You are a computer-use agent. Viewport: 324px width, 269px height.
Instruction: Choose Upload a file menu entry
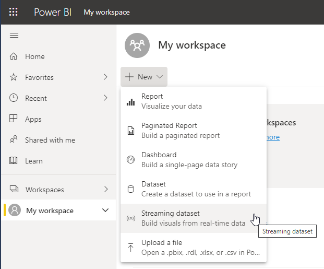point(194,248)
